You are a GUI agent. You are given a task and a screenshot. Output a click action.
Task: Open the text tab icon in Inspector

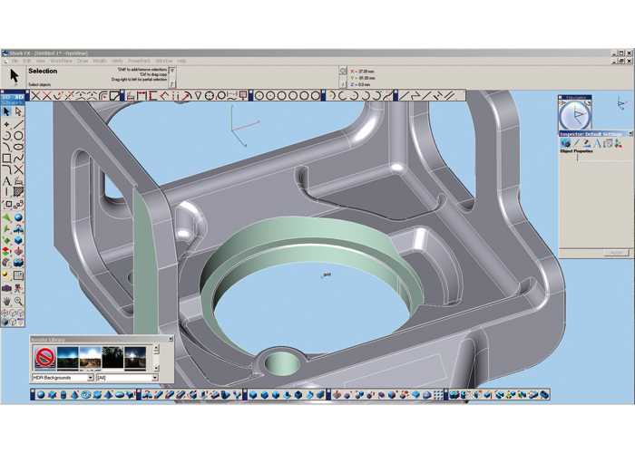click(x=598, y=143)
